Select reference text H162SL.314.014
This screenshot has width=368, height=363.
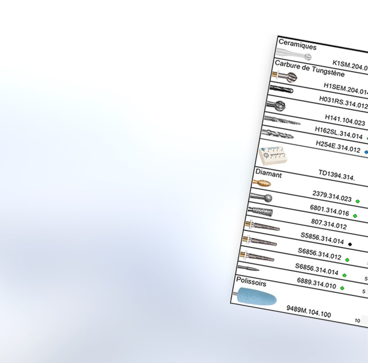339,133
